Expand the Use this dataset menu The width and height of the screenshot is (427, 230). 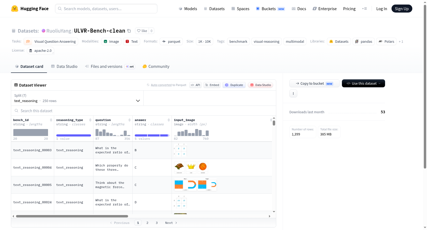coord(363,83)
